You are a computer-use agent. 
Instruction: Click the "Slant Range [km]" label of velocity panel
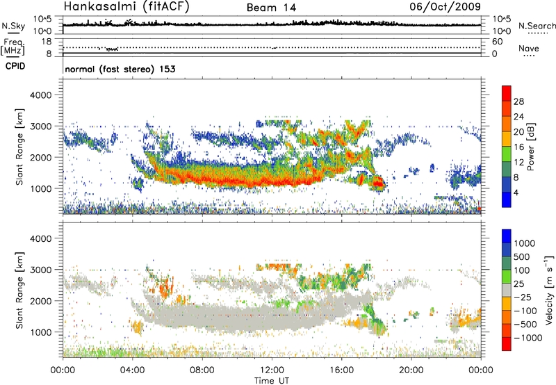[19, 290]
